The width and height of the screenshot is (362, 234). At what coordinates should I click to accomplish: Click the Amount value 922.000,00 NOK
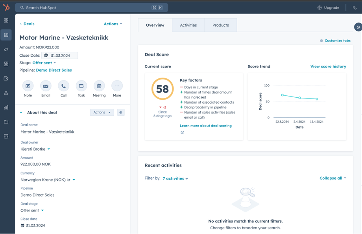(35, 164)
